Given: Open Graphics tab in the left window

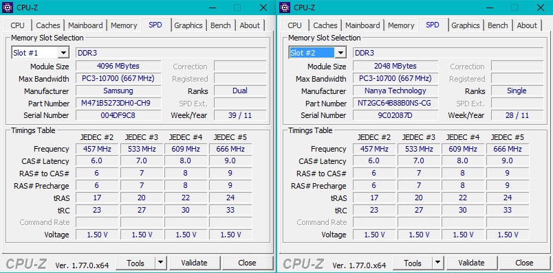Looking at the screenshot, I should [188, 25].
